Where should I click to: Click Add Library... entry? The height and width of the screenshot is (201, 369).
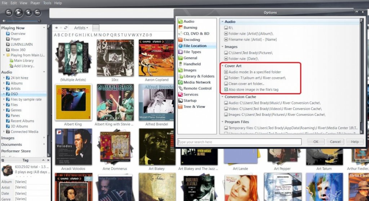click(x=24, y=66)
